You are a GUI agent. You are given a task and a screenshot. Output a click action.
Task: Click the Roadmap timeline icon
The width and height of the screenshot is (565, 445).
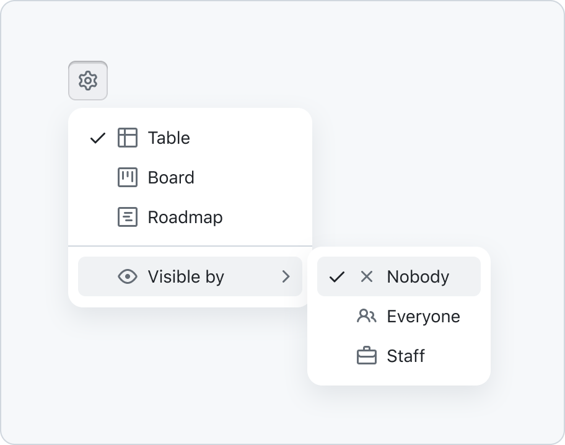(128, 217)
